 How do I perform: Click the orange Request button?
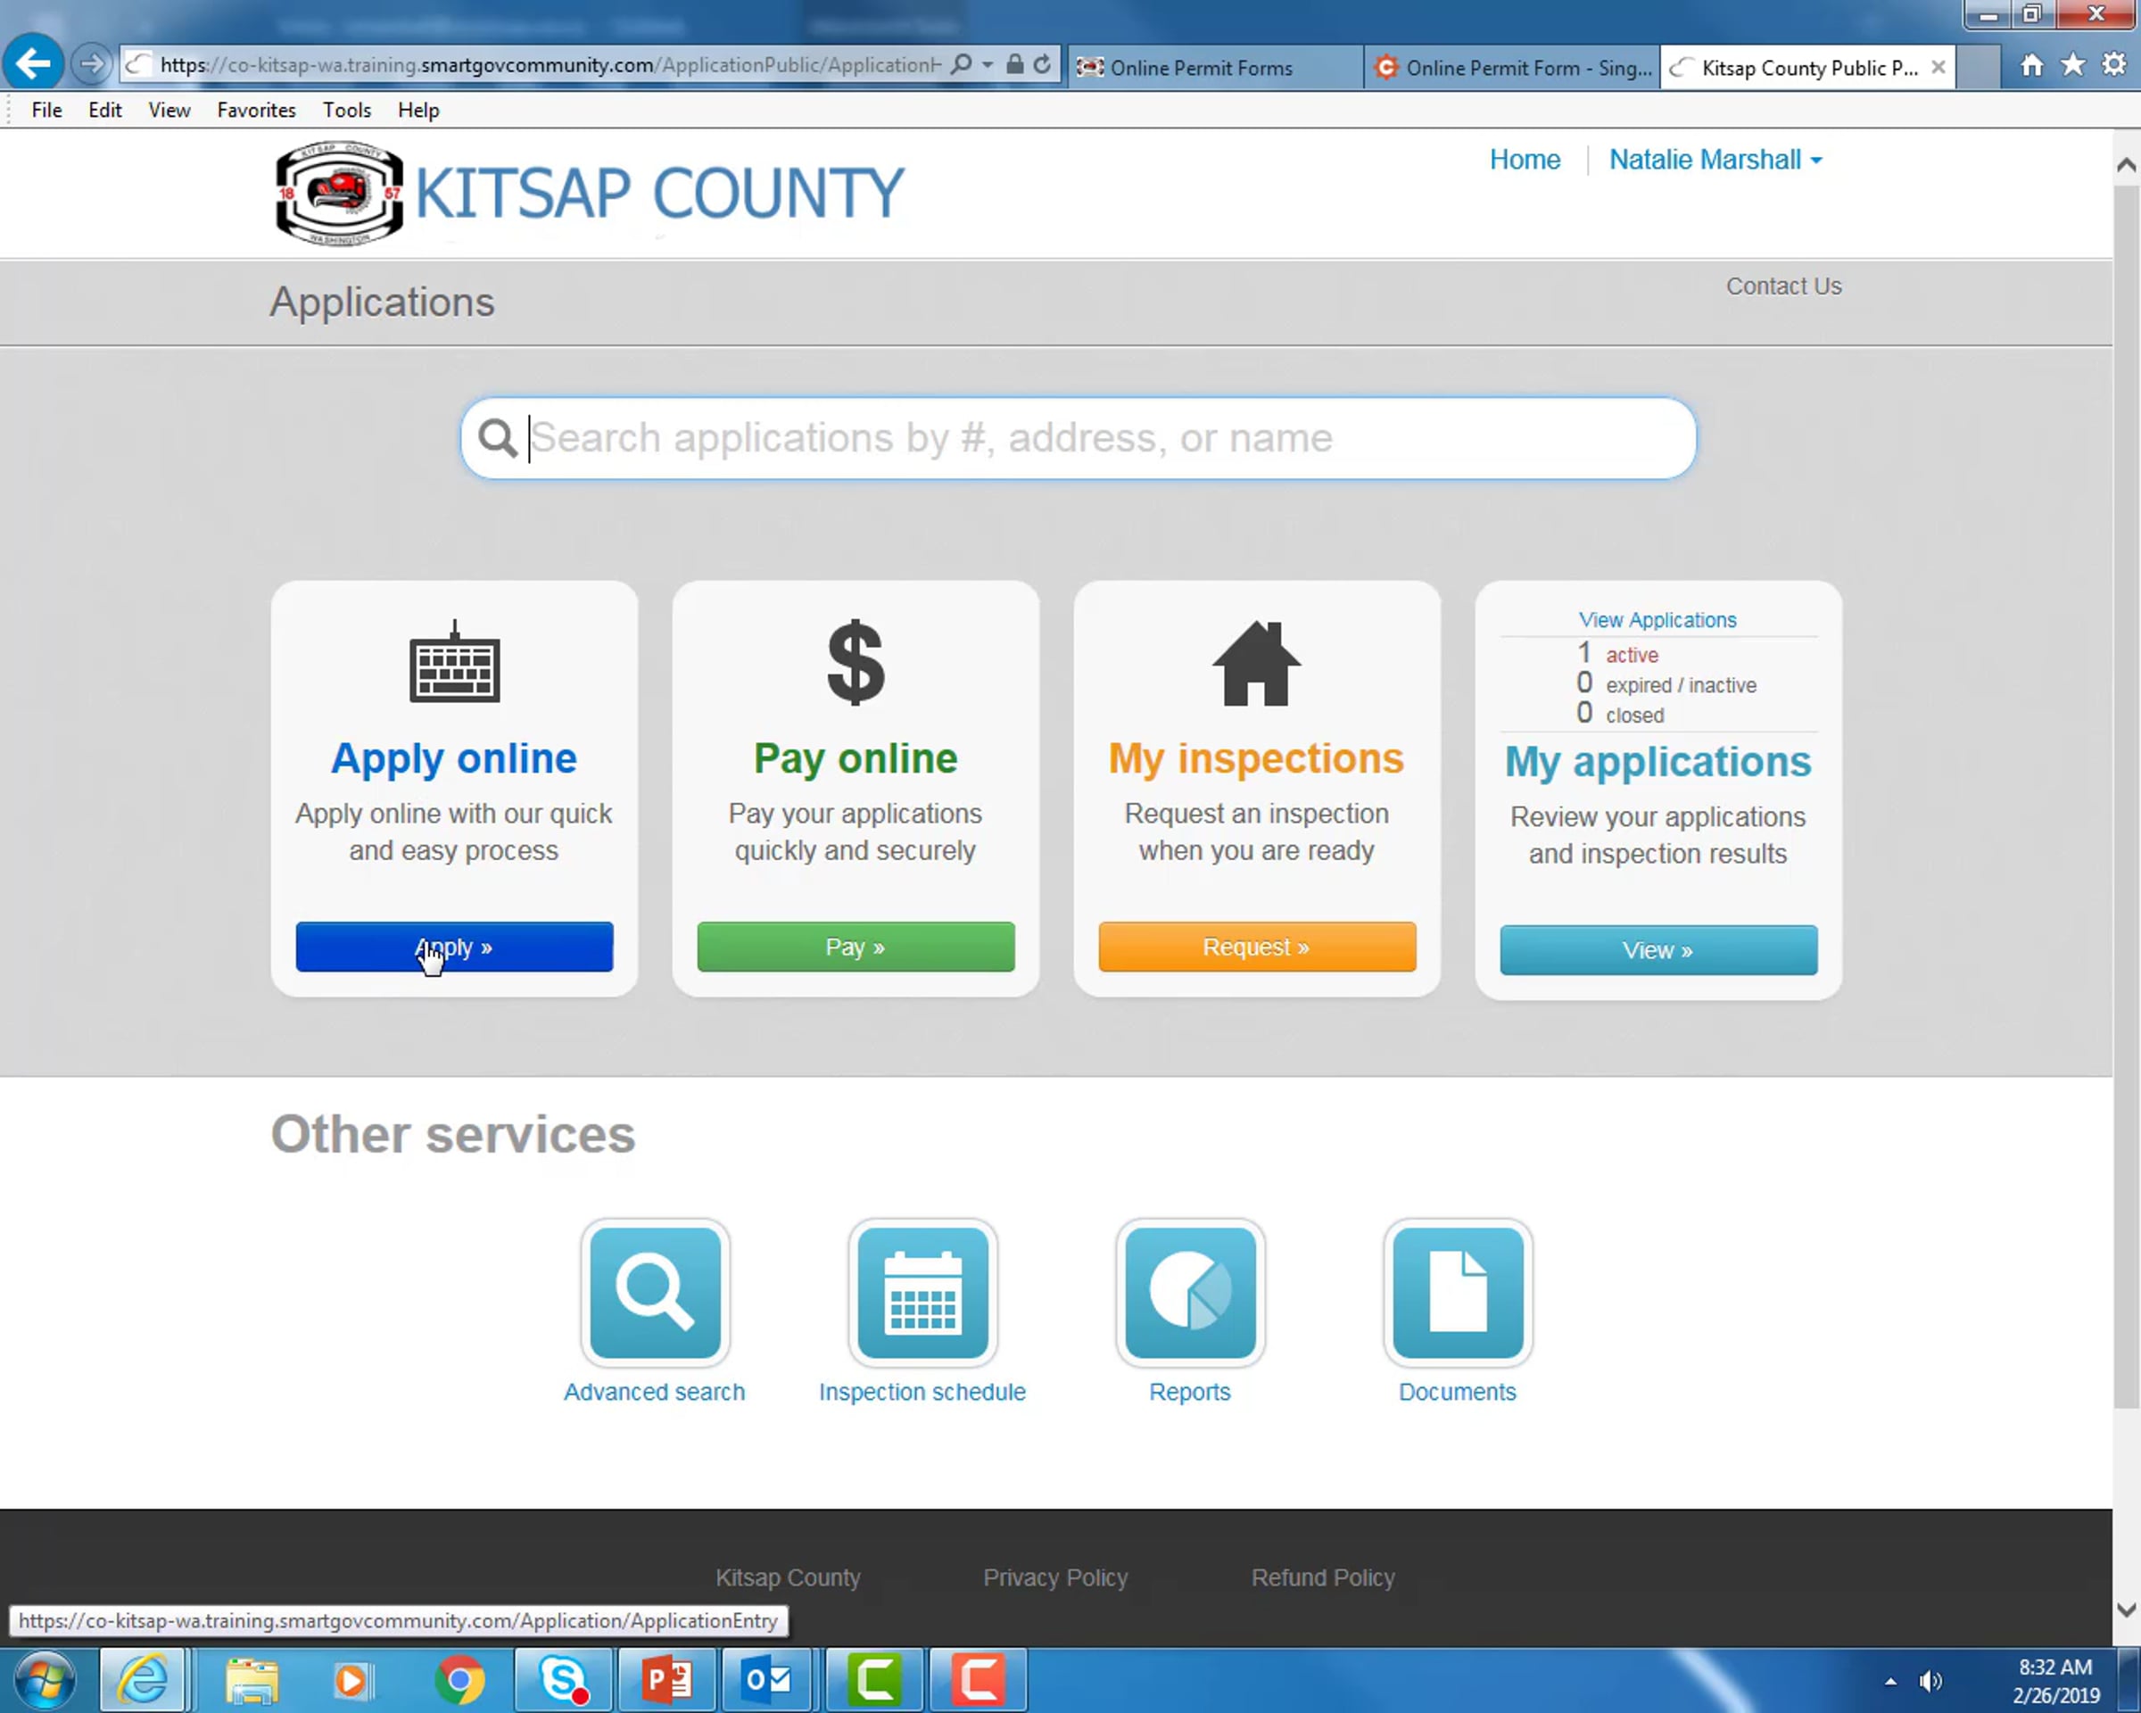click(1256, 947)
